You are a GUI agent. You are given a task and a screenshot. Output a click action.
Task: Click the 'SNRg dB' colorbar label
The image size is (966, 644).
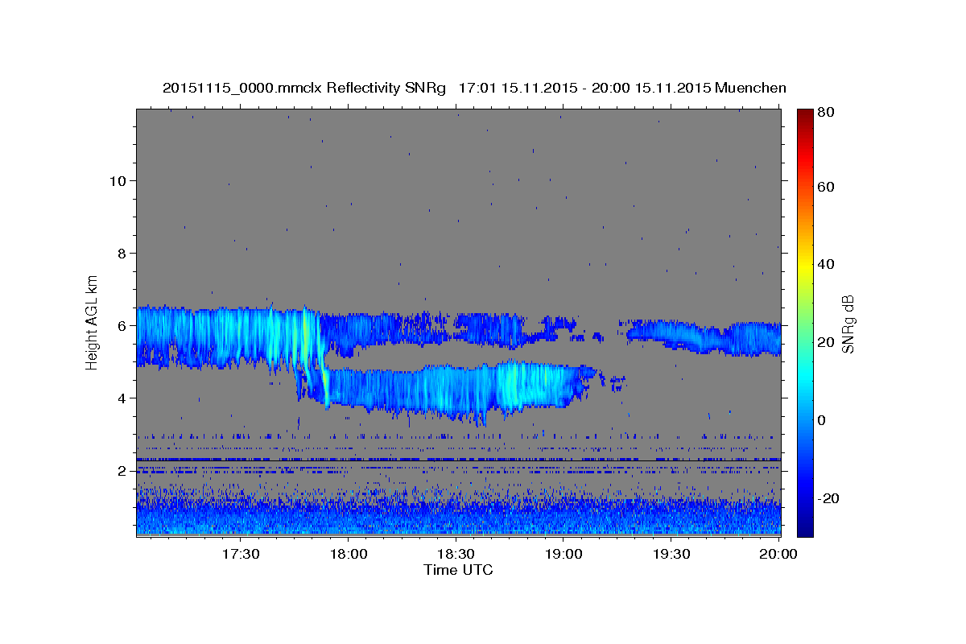click(848, 324)
